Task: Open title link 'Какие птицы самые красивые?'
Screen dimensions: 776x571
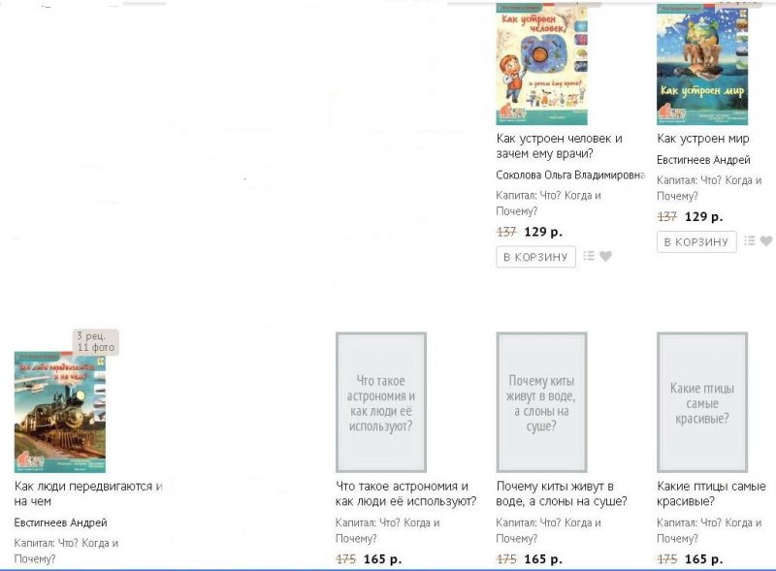Action: (711, 493)
